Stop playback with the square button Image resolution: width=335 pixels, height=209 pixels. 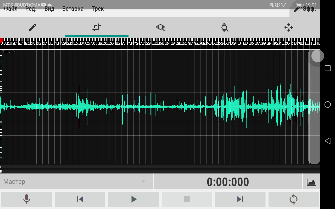pyautogui.click(x=187, y=199)
